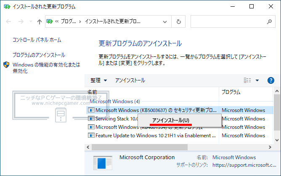Open the 整理 dropdown menu
Image resolution: width=281 pixels, height=176 pixels.
(x=98, y=80)
